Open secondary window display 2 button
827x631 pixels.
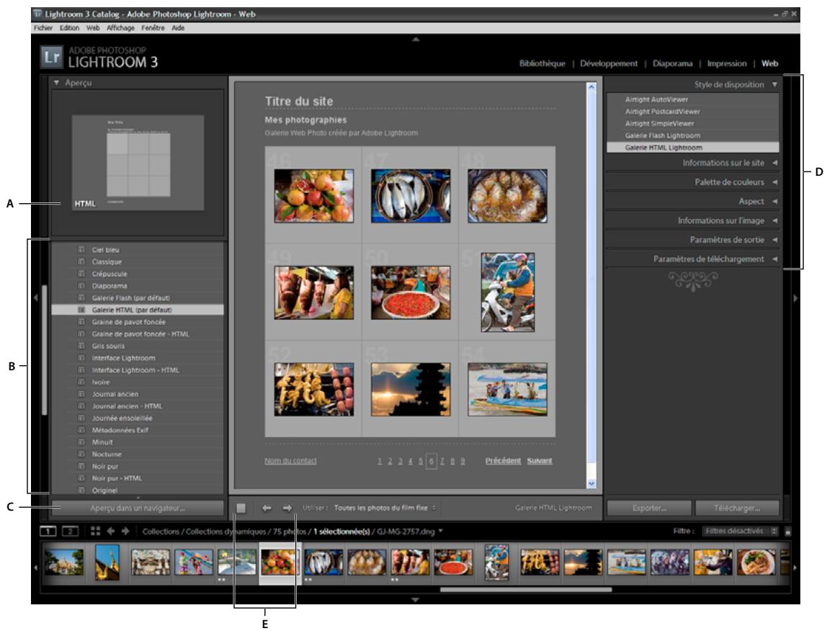(x=70, y=532)
